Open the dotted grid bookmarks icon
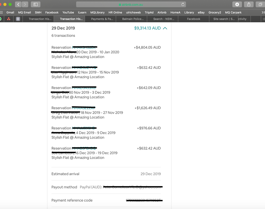265x209 pixels. (x=2, y=12)
